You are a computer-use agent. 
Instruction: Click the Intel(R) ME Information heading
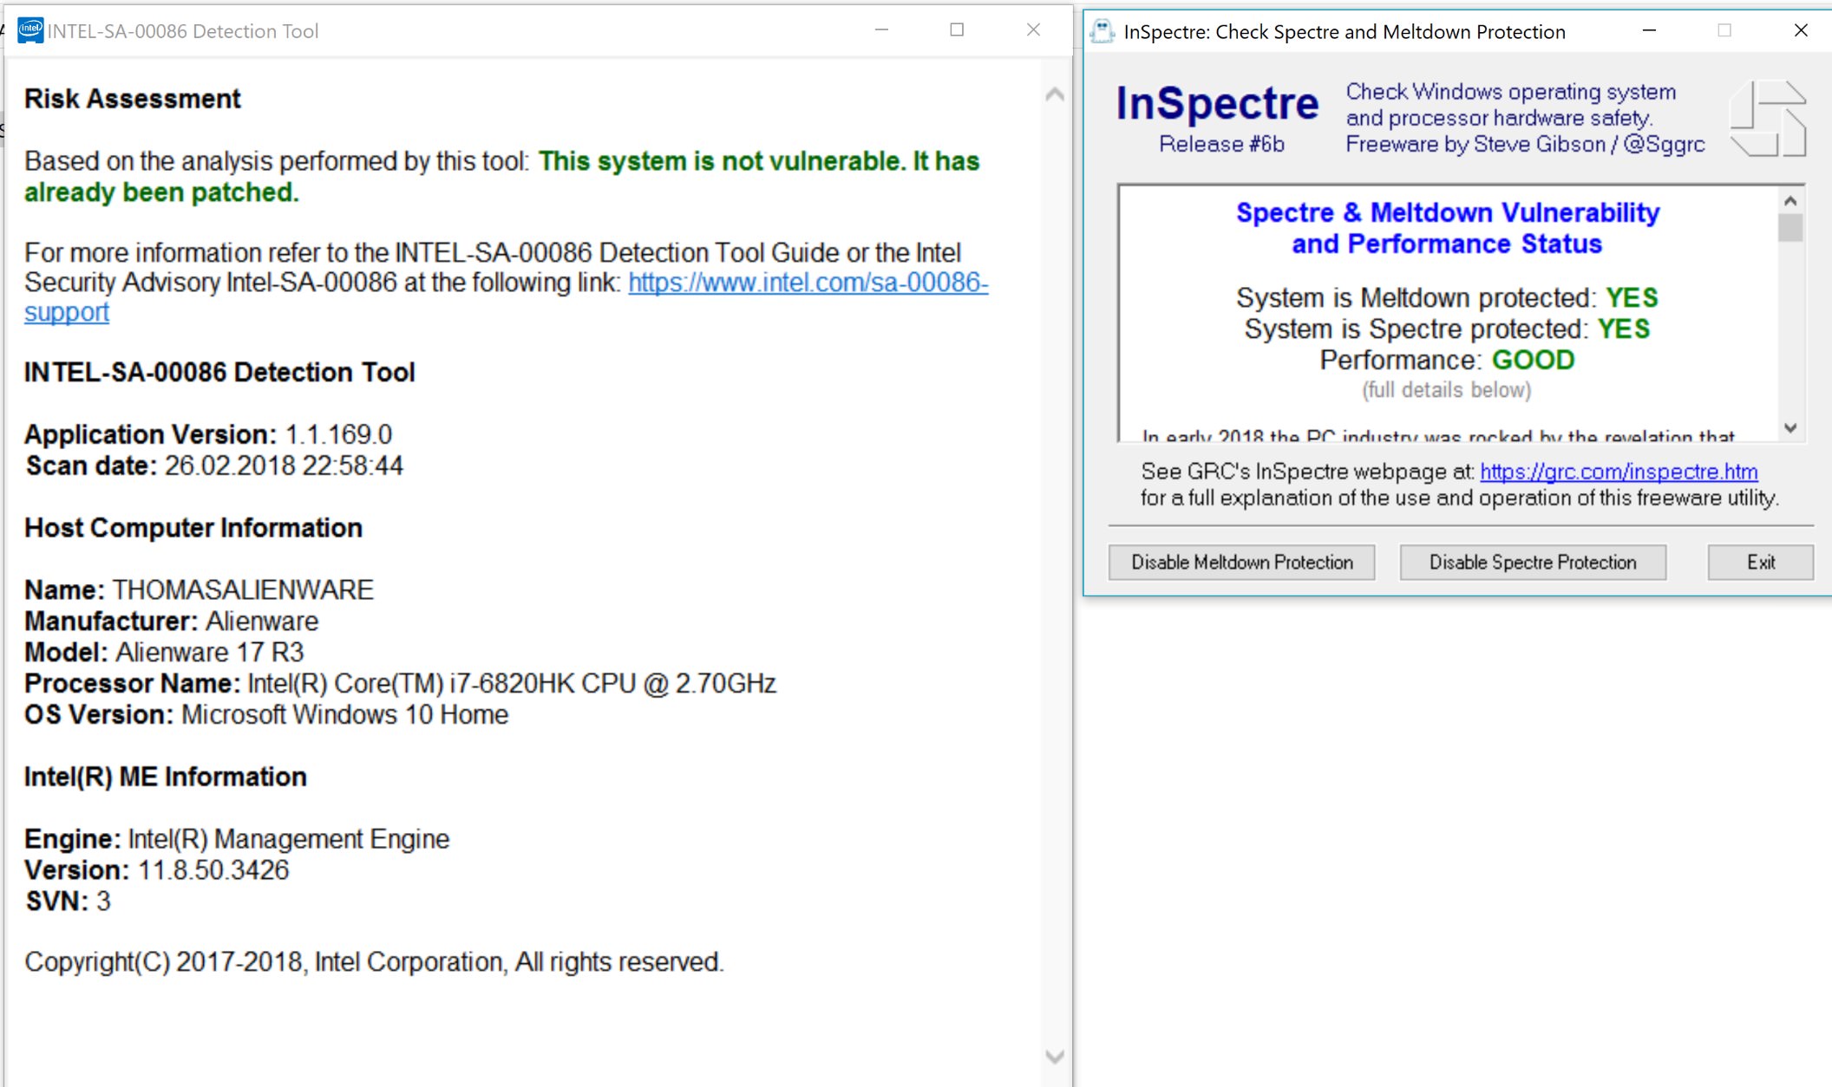[x=165, y=777]
